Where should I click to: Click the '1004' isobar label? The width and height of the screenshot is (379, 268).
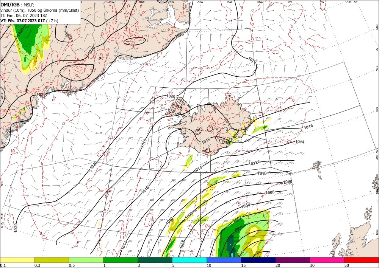(x=246, y=206)
